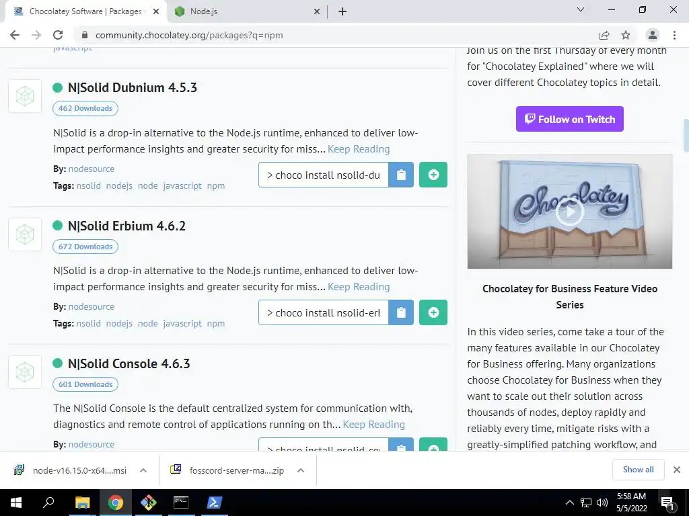Bookmark this page with the star icon
This screenshot has width=689, height=516.
pos(626,35)
